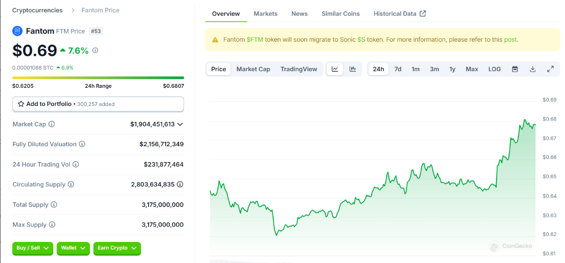Select Price chart mode
This screenshot has width=565, height=263.
[219, 69]
